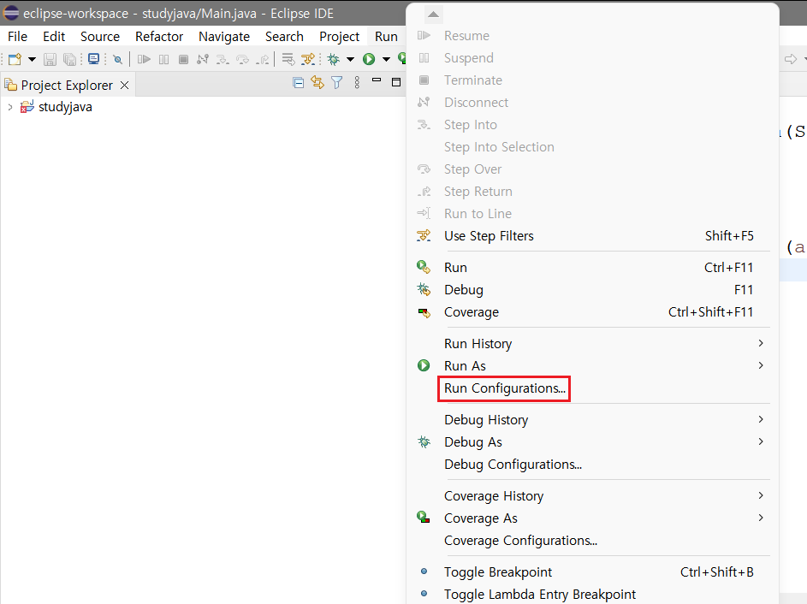807x604 pixels.
Task: Click the Run to Line menu entry
Action: pyautogui.click(x=592, y=214)
